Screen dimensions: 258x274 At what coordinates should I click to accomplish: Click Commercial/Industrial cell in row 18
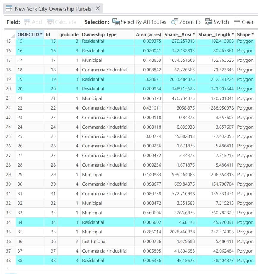point(107,70)
